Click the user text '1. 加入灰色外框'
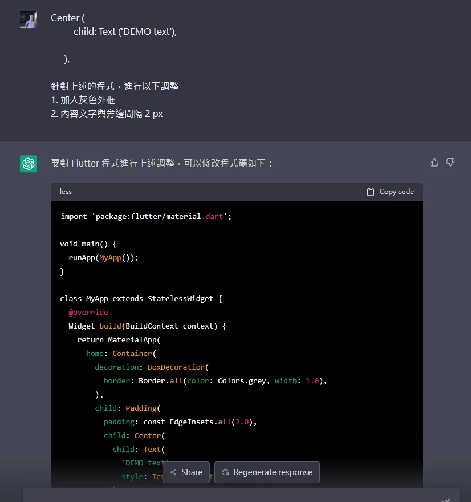Screen dimensions: 471x502 (x=83, y=100)
